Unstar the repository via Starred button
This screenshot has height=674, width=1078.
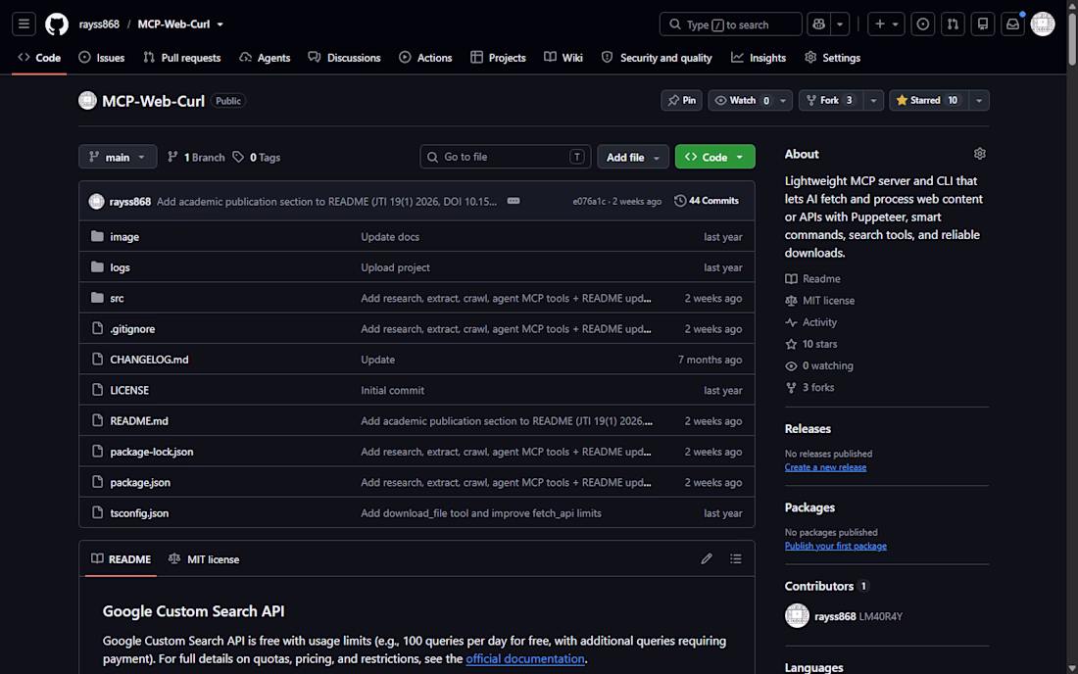pos(928,100)
